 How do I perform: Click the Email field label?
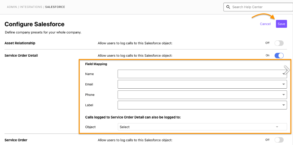click(89, 84)
